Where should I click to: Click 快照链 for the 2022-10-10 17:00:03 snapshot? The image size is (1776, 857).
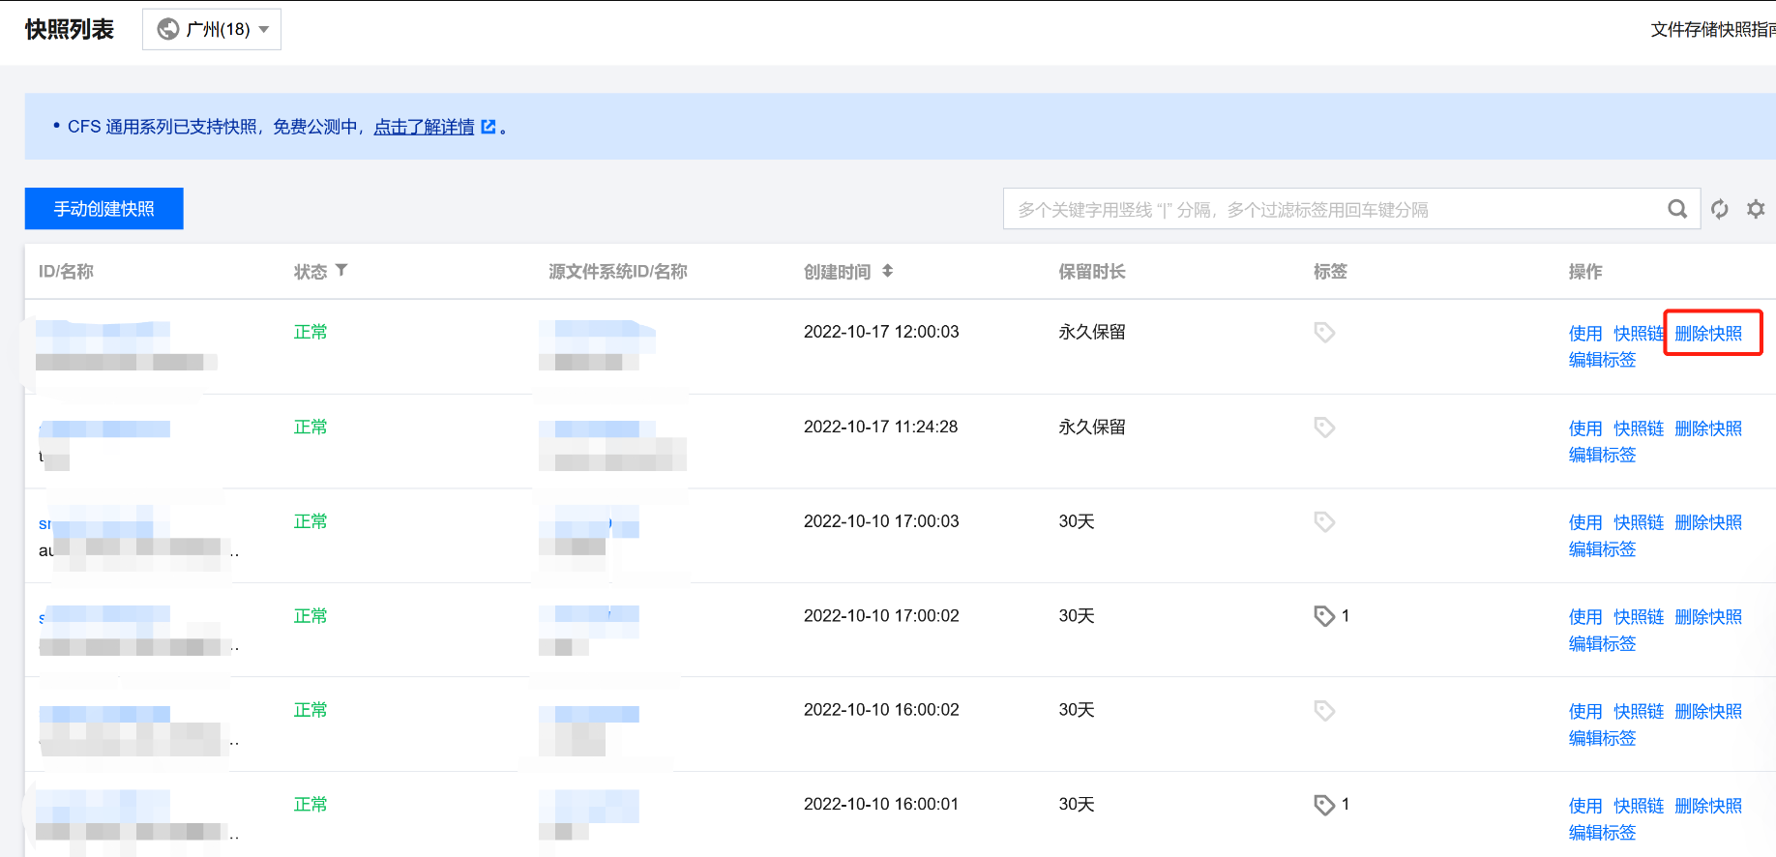[x=1639, y=522]
